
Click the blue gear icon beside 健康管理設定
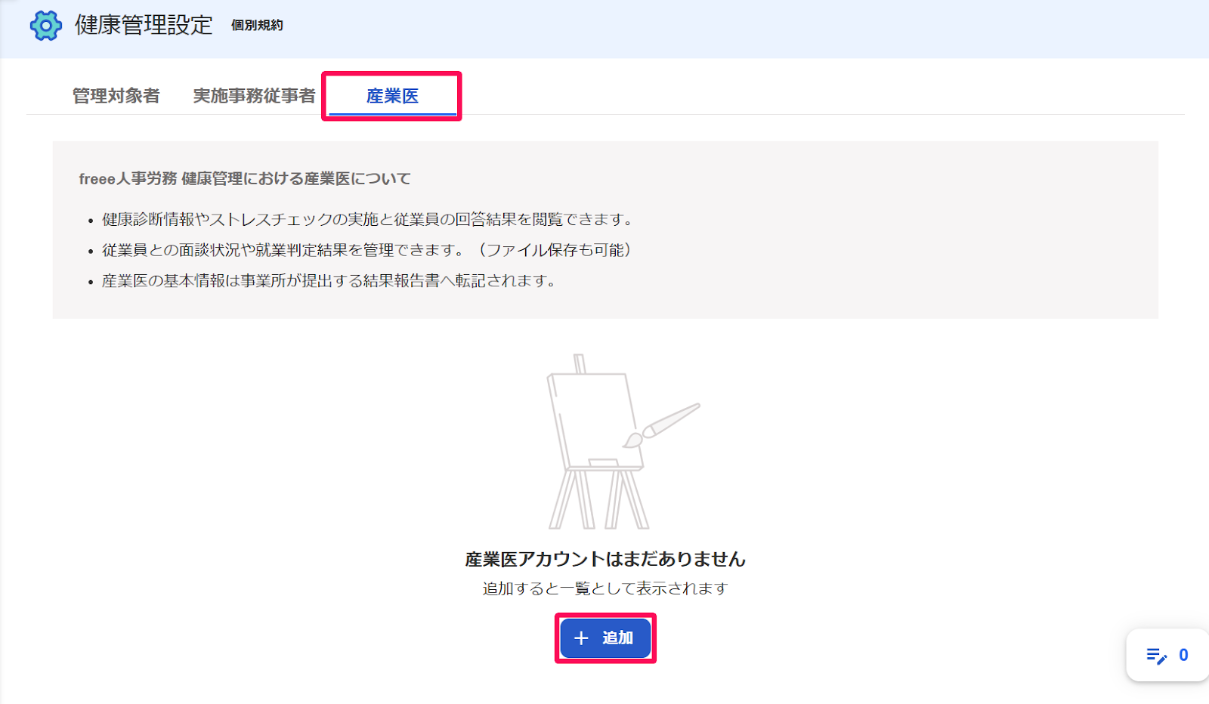click(x=45, y=26)
